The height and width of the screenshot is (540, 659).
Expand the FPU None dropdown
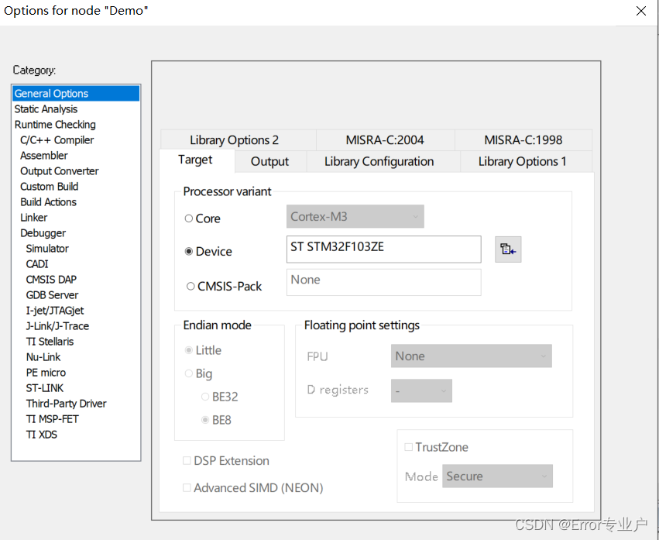click(x=471, y=356)
